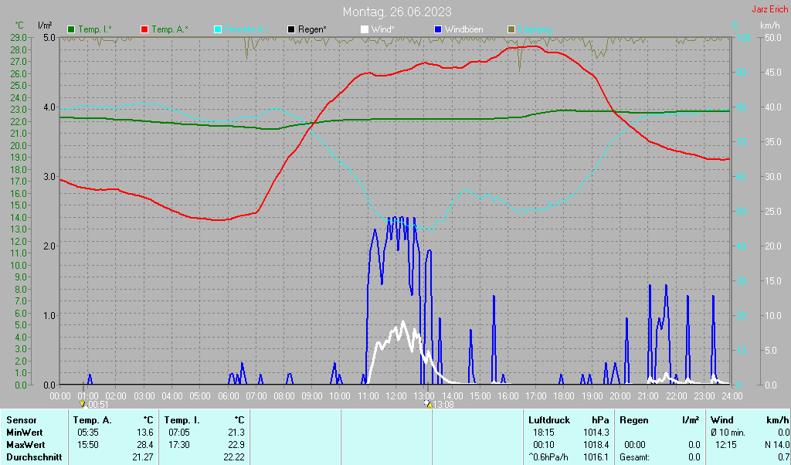This screenshot has height=465, width=791.
Task: Click the 'Ø 10 min.' wind label
Action: [728, 433]
